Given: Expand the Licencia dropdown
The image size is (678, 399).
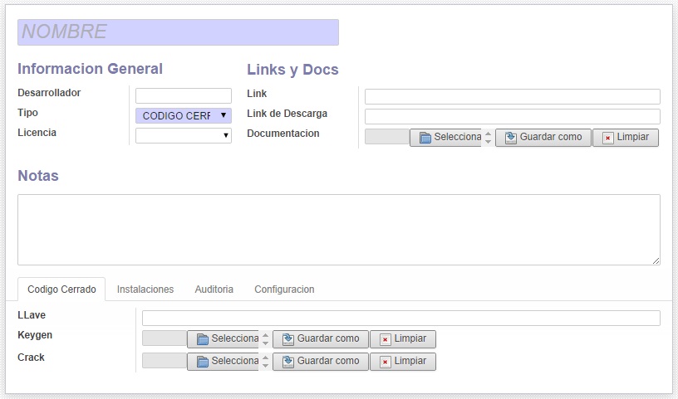Looking at the screenshot, I should click(184, 135).
